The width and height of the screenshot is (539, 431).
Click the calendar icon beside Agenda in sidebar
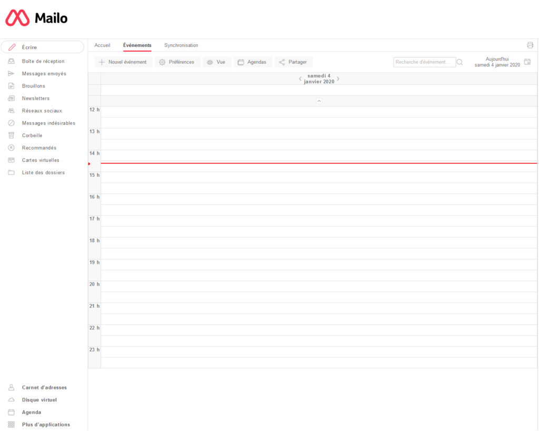[x=12, y=412]
